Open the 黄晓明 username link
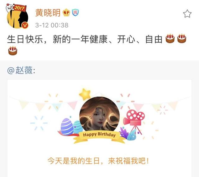199x177 pixels. click(48, 13)
